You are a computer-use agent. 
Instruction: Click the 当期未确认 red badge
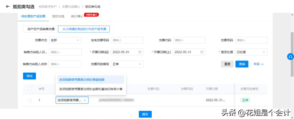[91, 15]
